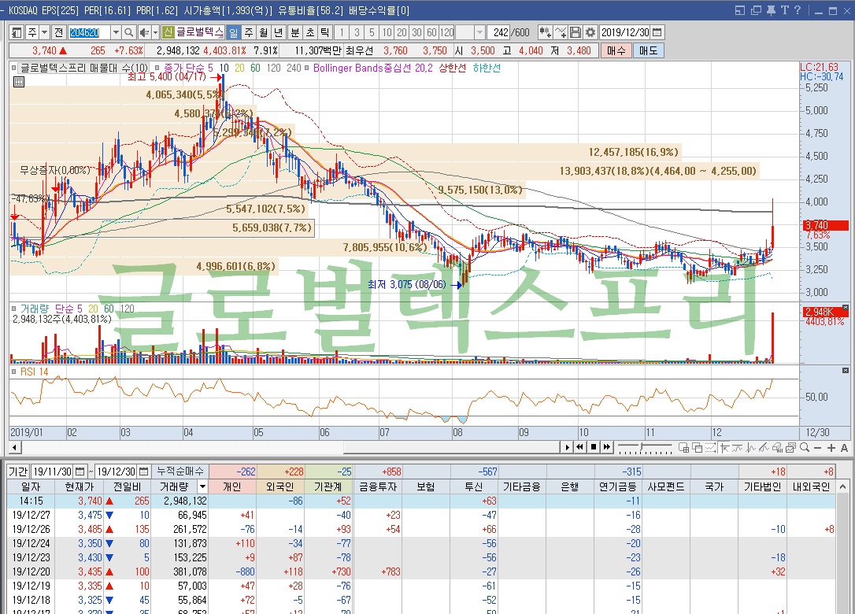Click the 기관계 column header

tap(328, 486)
